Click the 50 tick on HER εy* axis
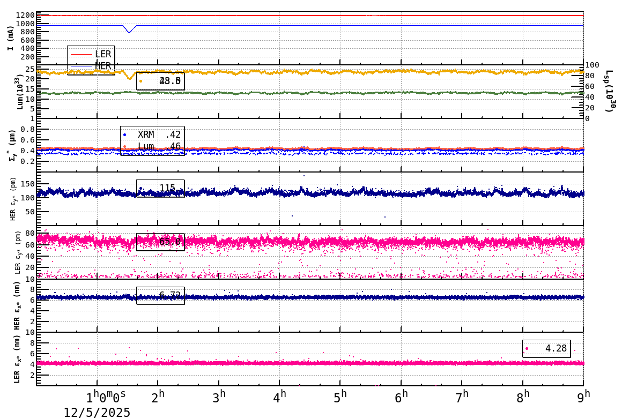The height and width of the screenshot is (419, 622). [31, 212]
